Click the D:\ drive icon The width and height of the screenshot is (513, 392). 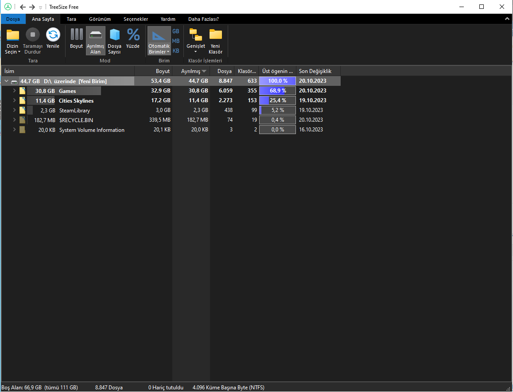pos(14,82)
